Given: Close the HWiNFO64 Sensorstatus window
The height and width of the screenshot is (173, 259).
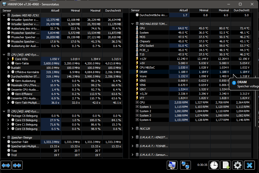Looking at the screenshot, I should pos(252,4).
